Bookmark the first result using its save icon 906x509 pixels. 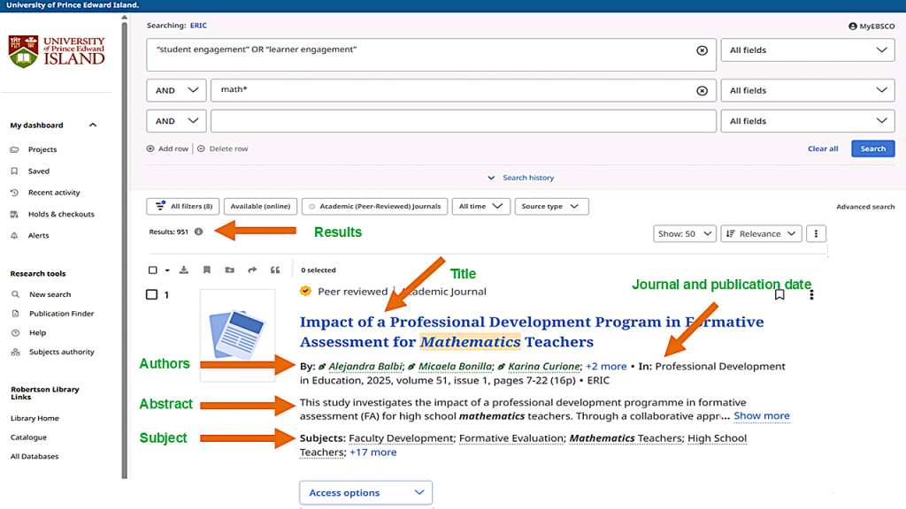(x=779, y=295)
